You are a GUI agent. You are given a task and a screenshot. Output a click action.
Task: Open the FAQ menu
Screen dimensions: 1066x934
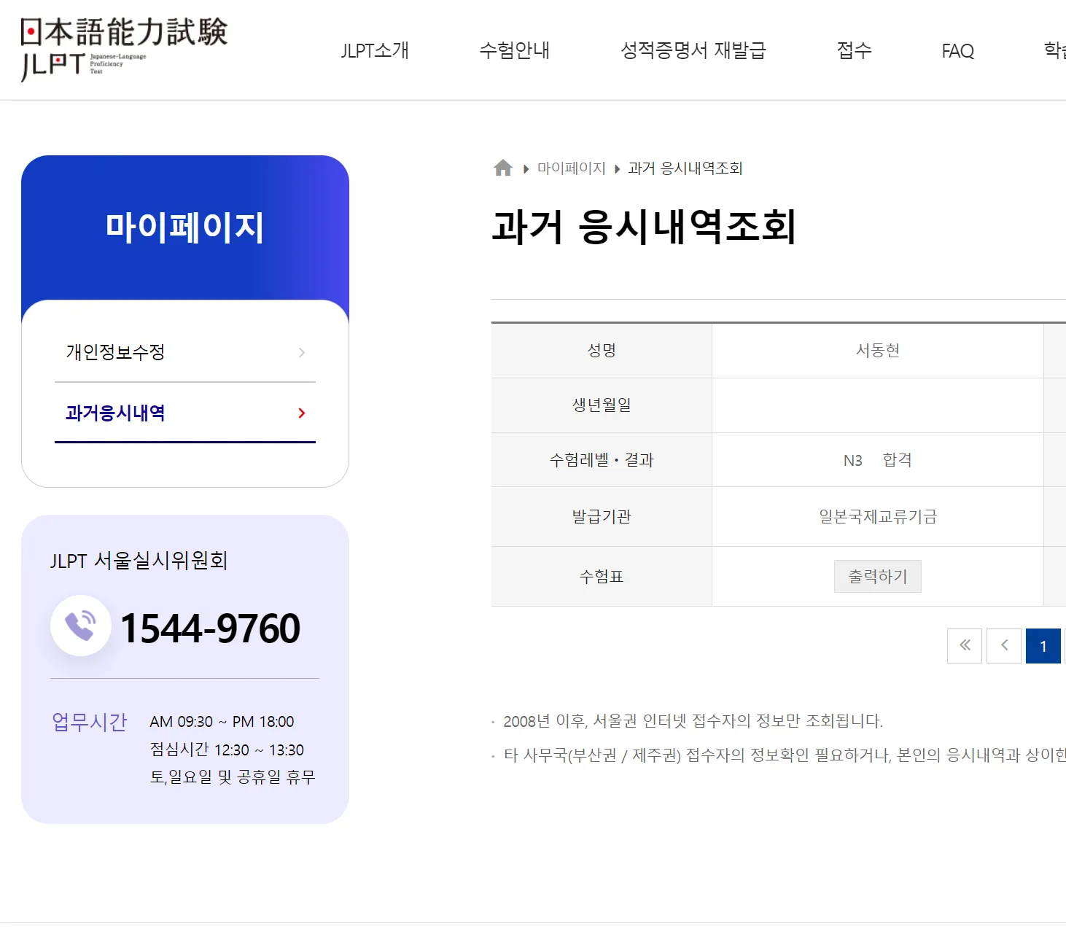click(957, 51)
